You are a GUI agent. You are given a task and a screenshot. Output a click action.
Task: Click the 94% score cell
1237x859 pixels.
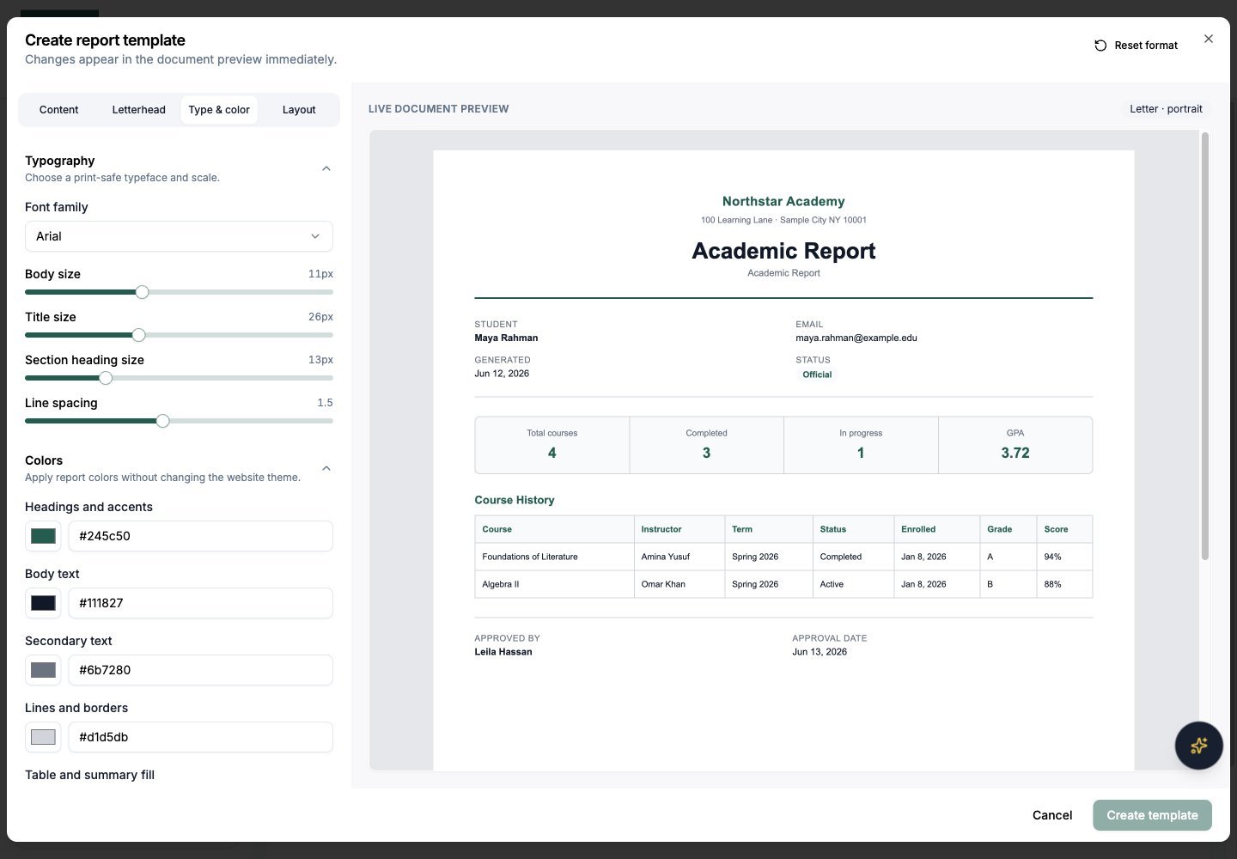(1064, 557)
